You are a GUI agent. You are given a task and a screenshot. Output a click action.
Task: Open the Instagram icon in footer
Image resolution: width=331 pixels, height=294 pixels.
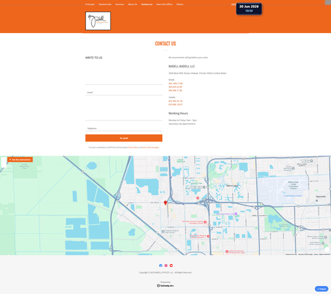pyautogui.click(x=166, y=266)
